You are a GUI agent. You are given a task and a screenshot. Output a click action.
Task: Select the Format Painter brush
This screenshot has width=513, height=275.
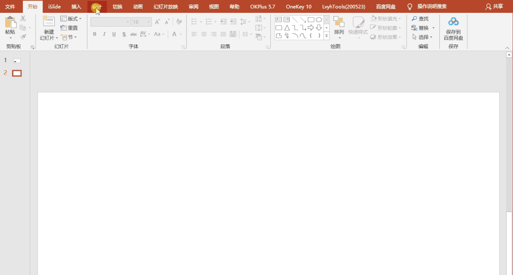tap(23, 37)
